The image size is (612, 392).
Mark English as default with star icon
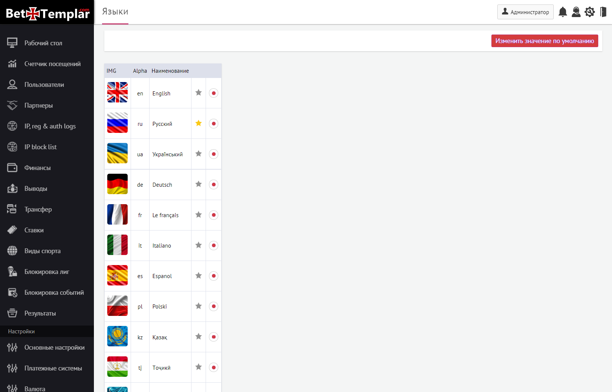[199, 93]
